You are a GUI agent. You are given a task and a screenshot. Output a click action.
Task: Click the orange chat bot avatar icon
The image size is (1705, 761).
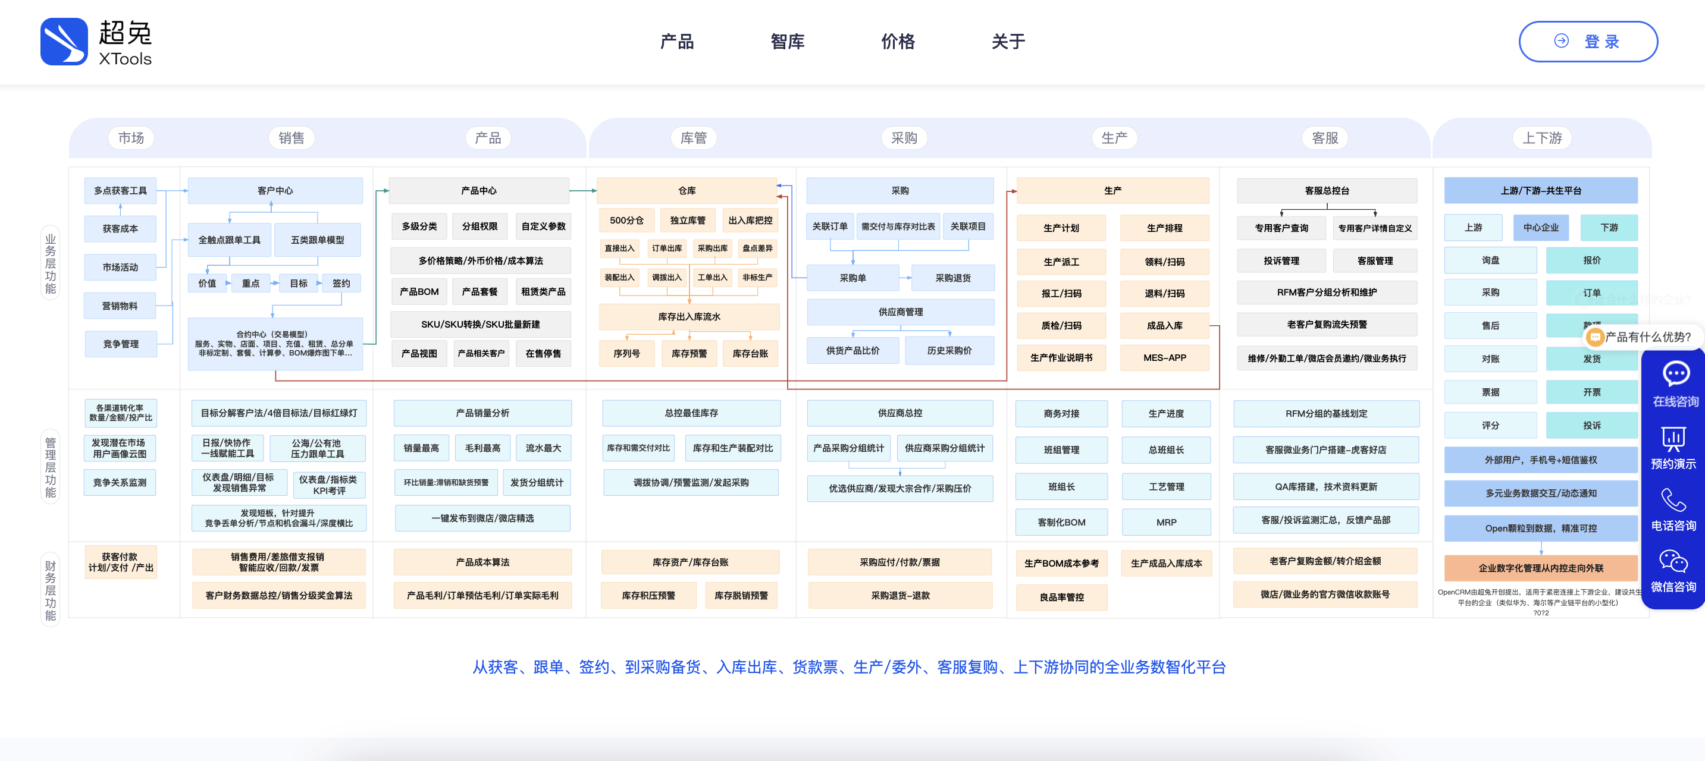click(x=1595, y=338)
